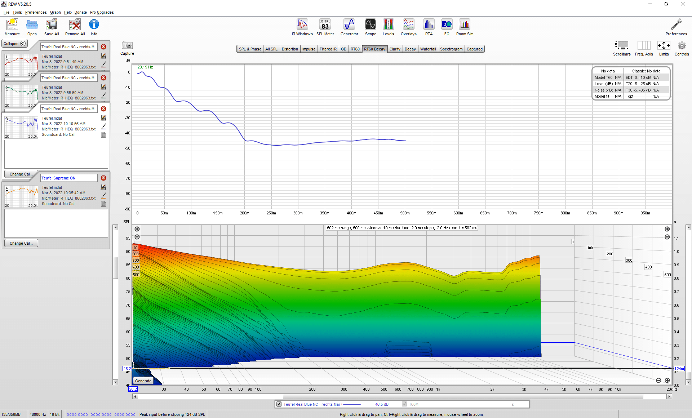Switch to the Waterfall tab
The width and height of the screenshot is (692, 418).
pos(428,49)
